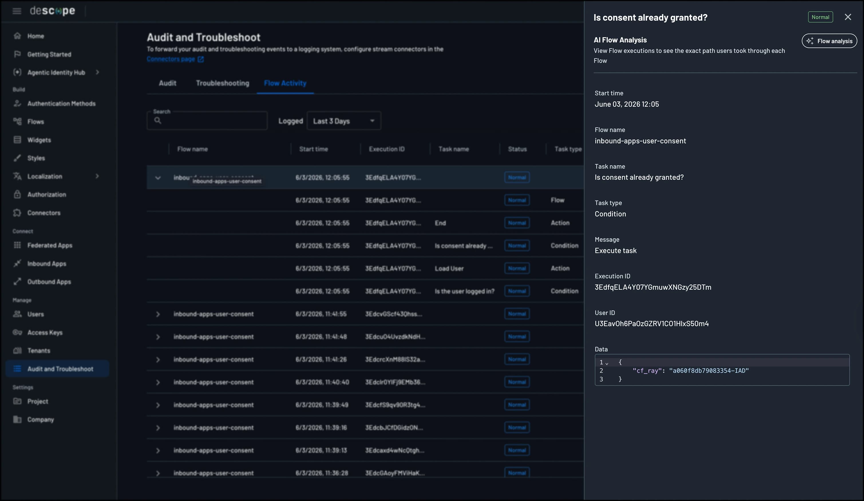
Task: Click the Data JSON code box
Action: (x=722, y=370)
